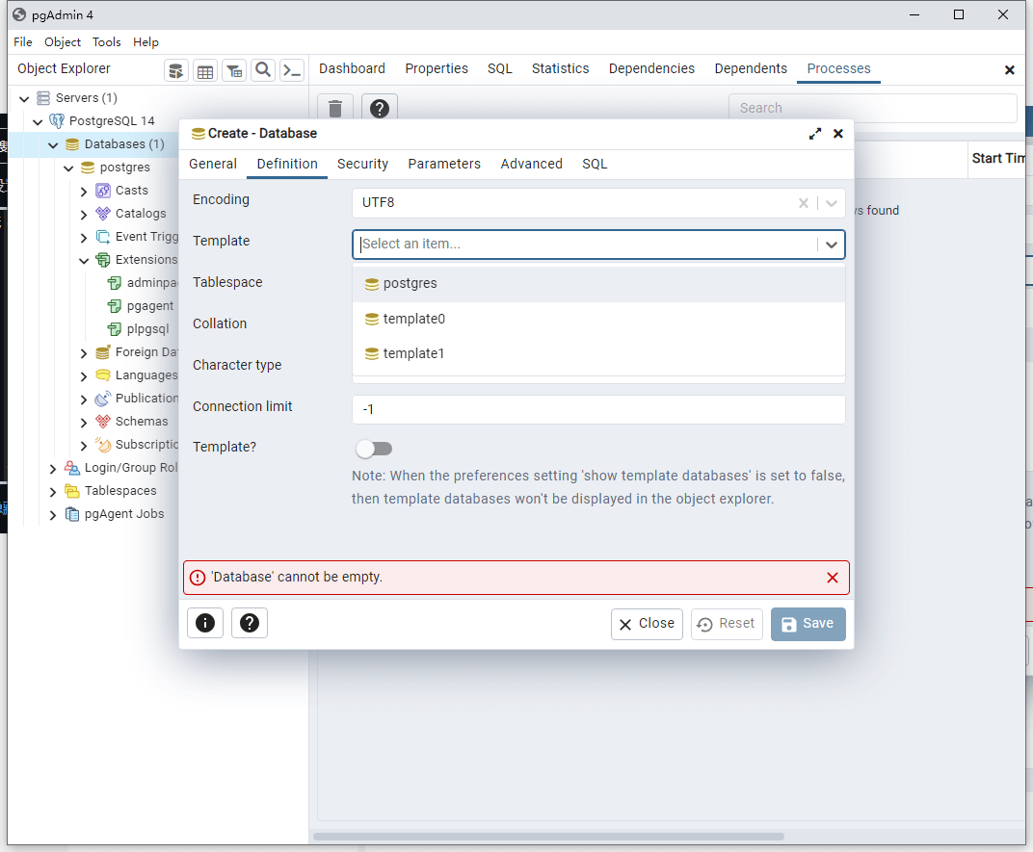Close the right-side panel tab with X
The height and width of the screenshot is (852, 1033).
pyautogui.click(x=1009, y=69)
